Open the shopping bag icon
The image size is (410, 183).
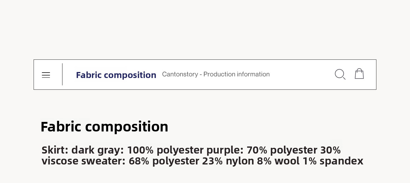(x=359, y=74)
